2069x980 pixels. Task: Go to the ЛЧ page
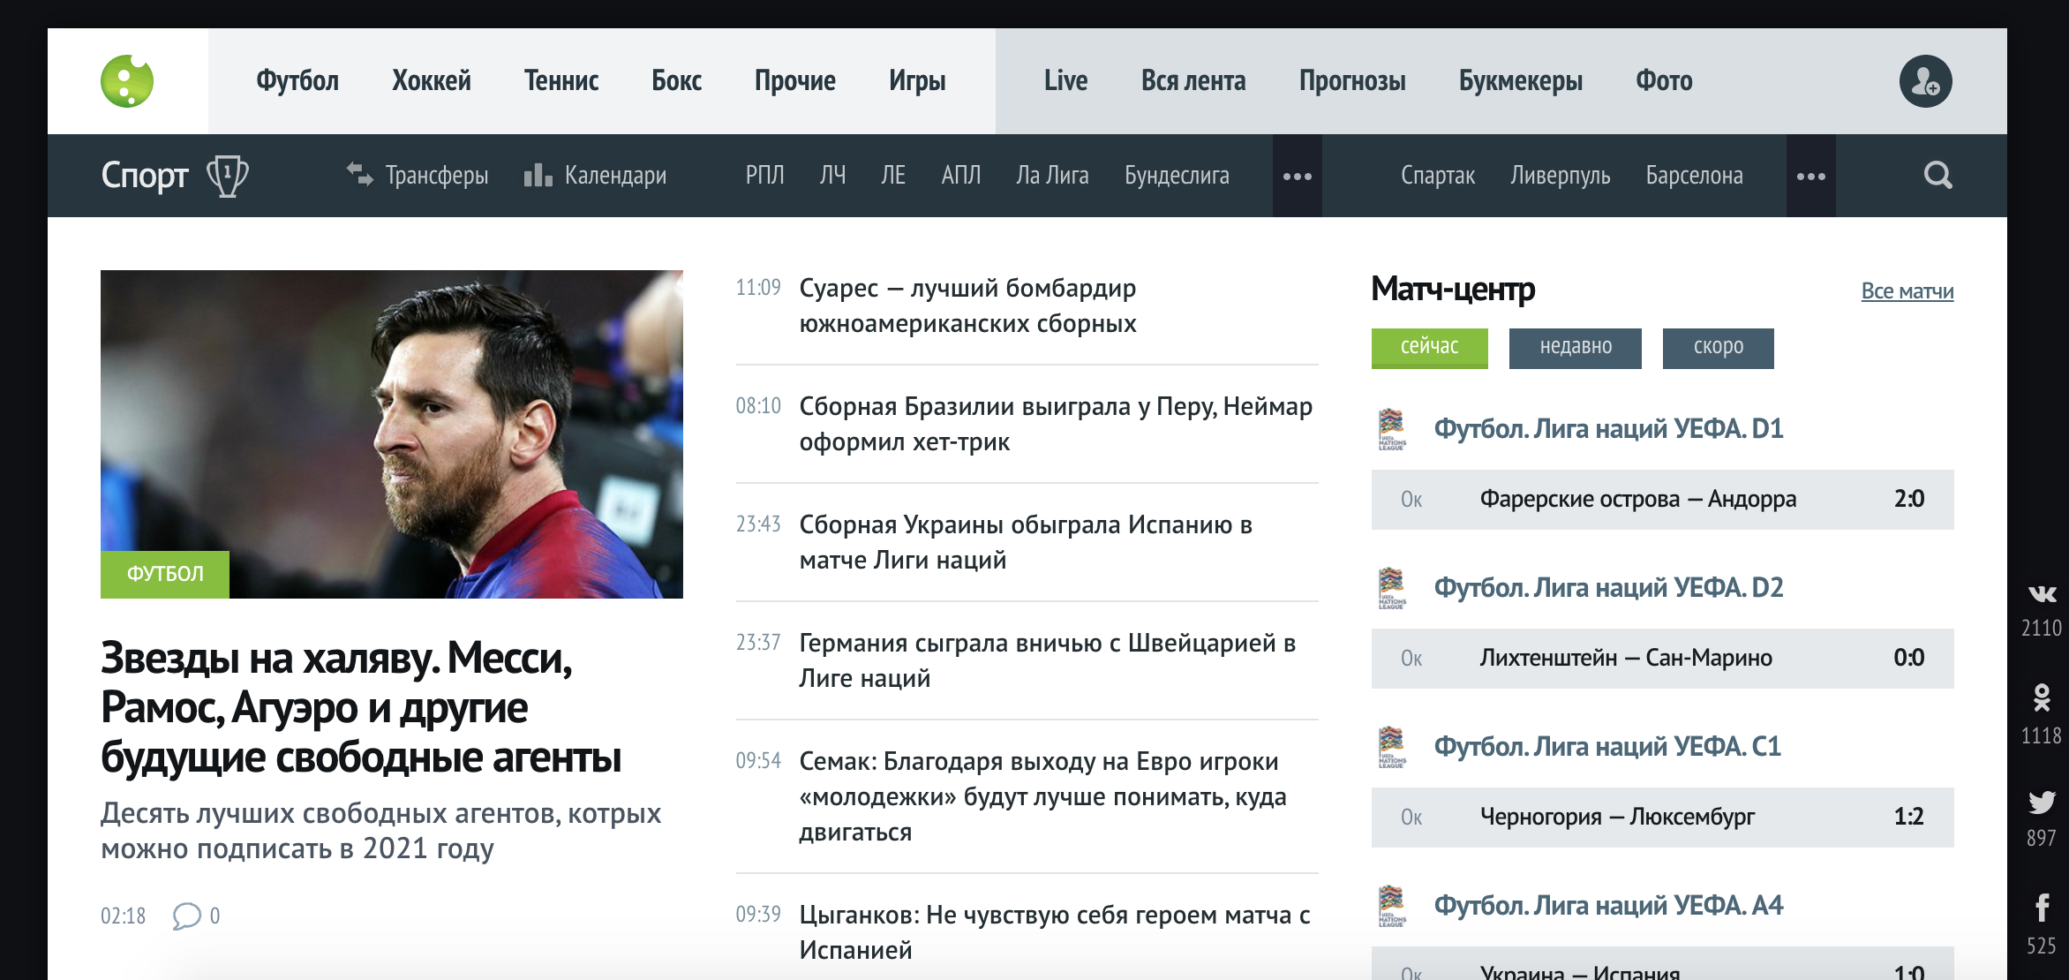tap(832, 176)
